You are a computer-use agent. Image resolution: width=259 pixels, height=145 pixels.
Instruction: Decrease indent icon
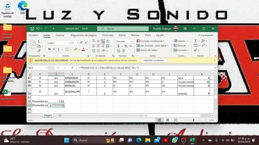pos(93,51)
